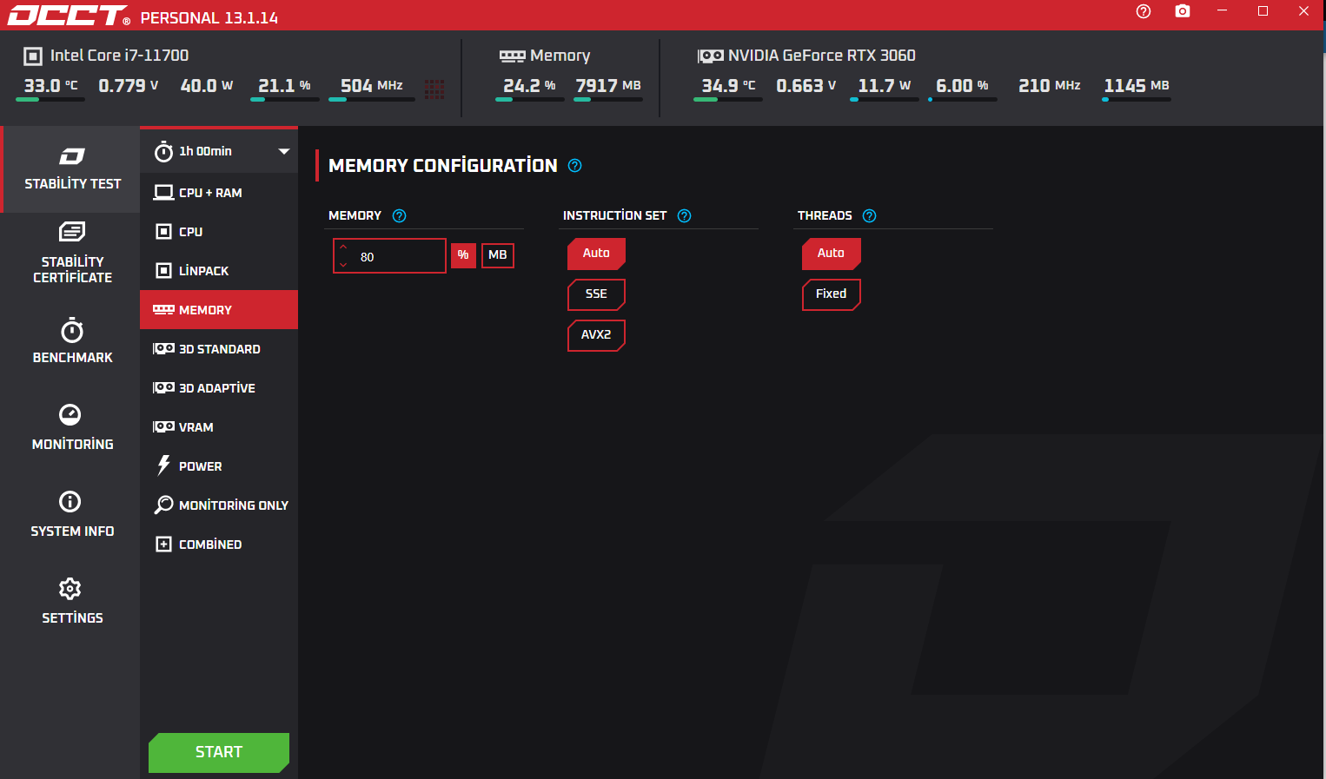The width and height of the screenshot is (1326, 779).
Task: Select the VRAM test
Action: point(219,427)
